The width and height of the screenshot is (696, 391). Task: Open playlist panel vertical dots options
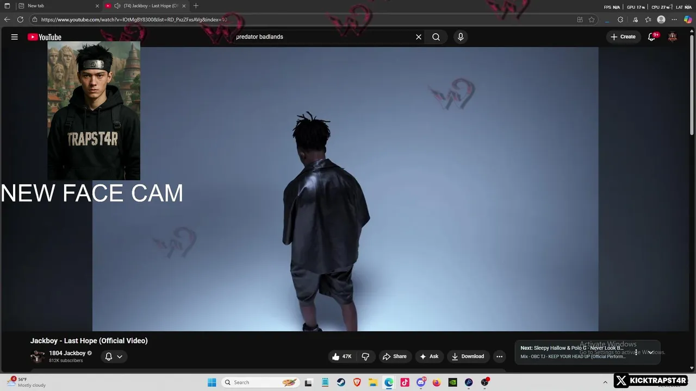point(636,352)
